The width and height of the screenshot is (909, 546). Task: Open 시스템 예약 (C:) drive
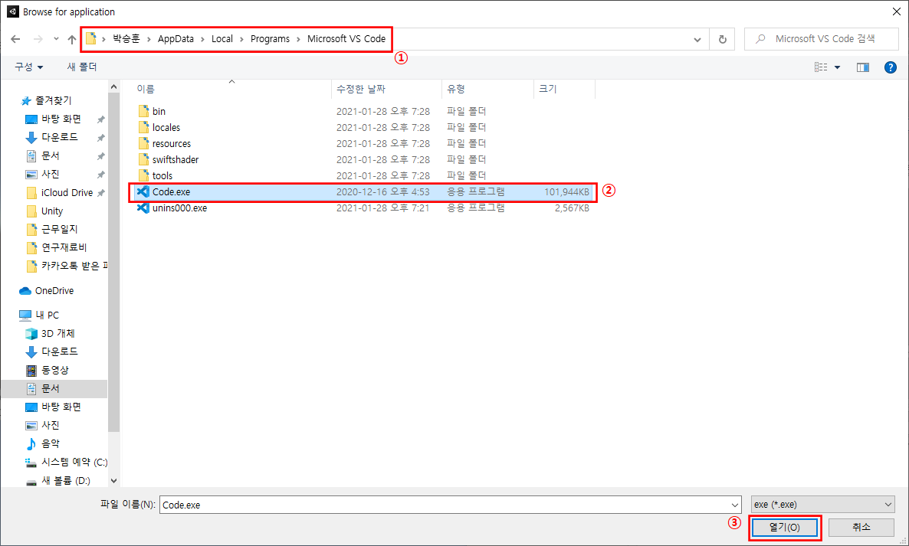pos(74,462)
